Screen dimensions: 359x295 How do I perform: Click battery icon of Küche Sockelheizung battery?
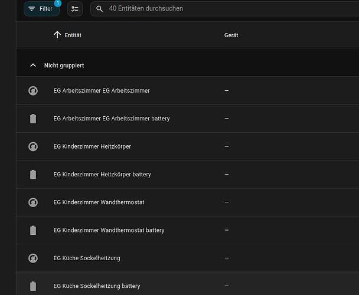pyautogui.click(x=33, y=286)
